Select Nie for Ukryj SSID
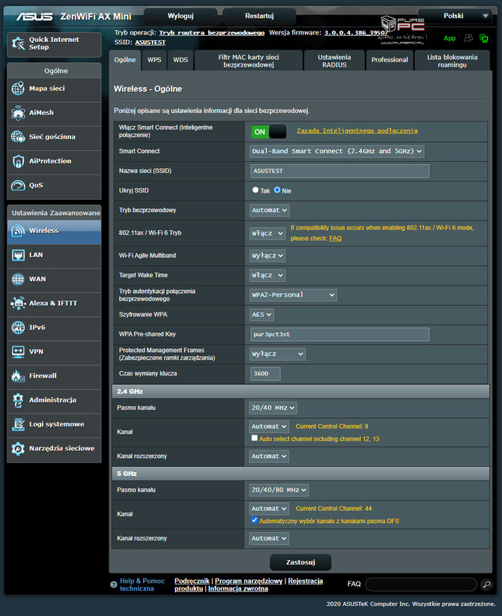The image size is (502, 616). point(277,190)
